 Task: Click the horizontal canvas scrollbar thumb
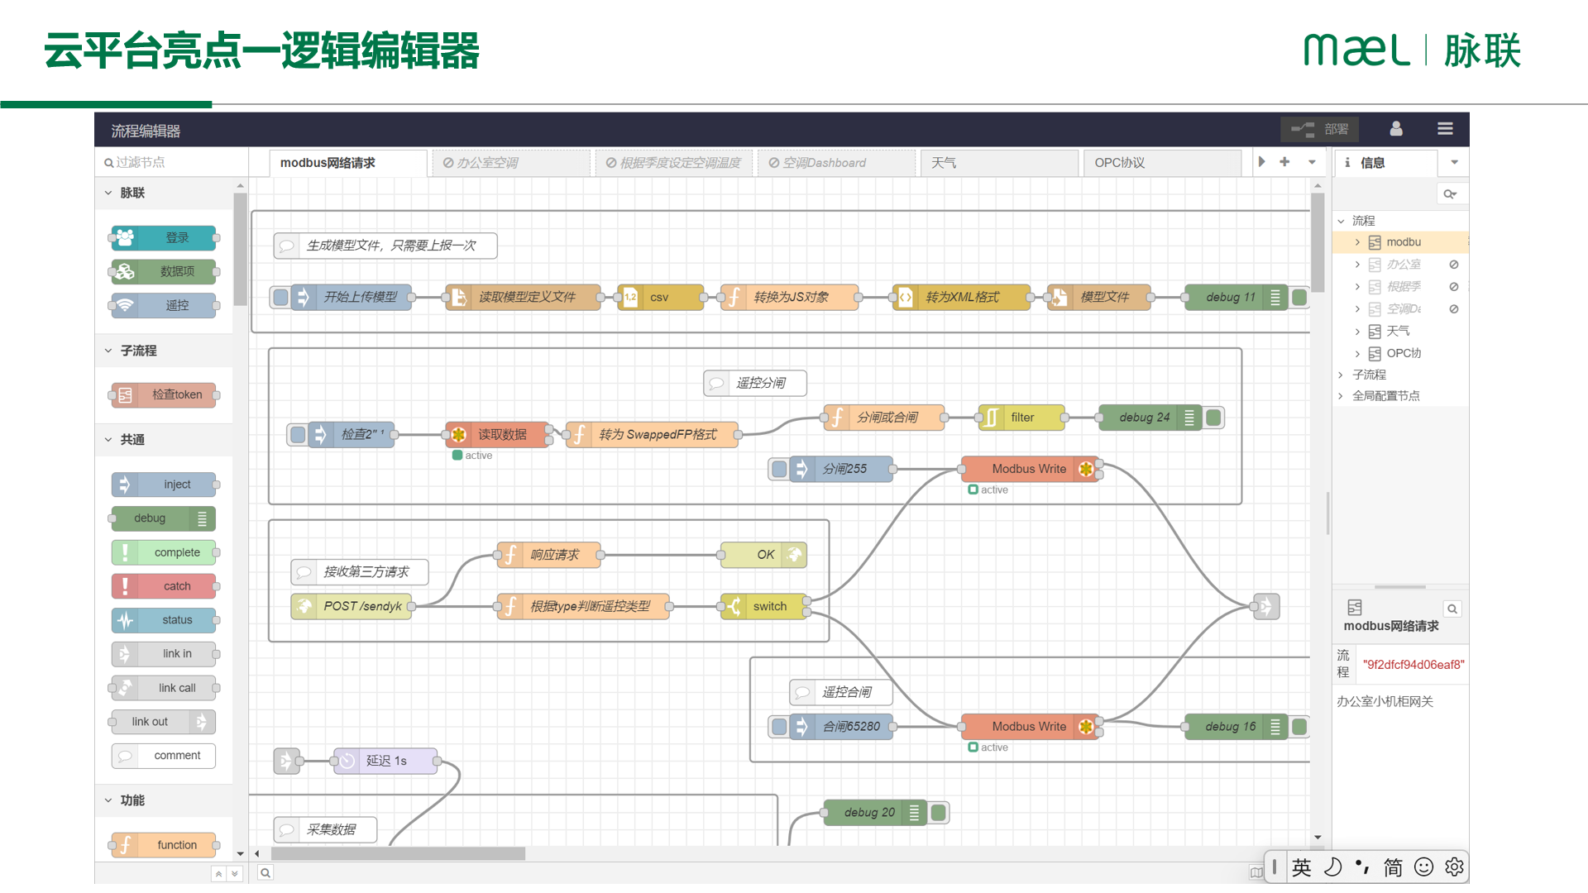click(x=398, y=853)
